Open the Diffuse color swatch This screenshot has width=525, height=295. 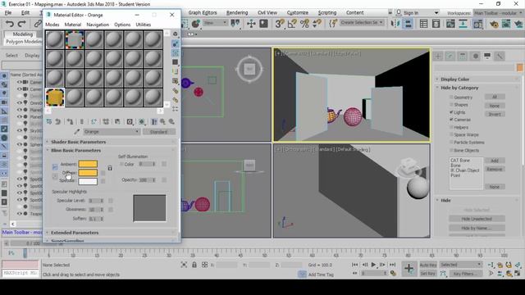88,173
